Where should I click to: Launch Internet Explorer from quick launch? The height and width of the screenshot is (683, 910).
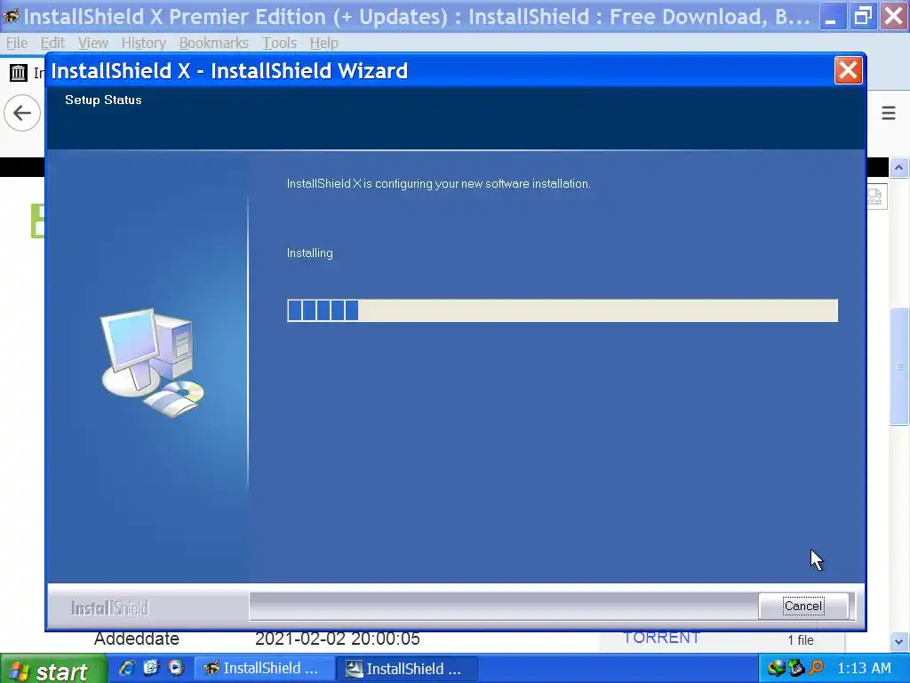[x=126, y=668]
